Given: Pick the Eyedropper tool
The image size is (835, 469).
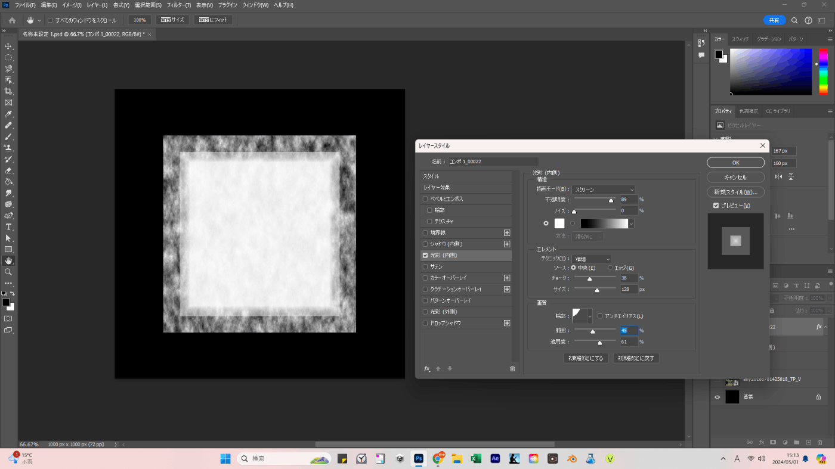Looking at the screenshot, I should tap(8, 114).
